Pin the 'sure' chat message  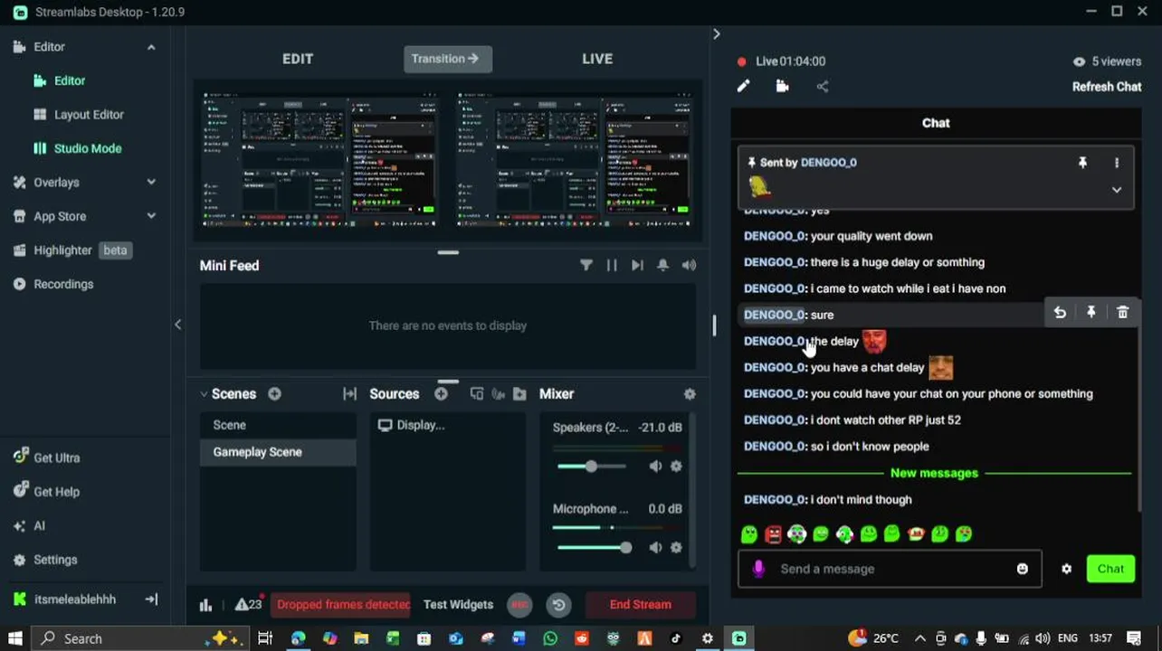tap(1091, 312)
